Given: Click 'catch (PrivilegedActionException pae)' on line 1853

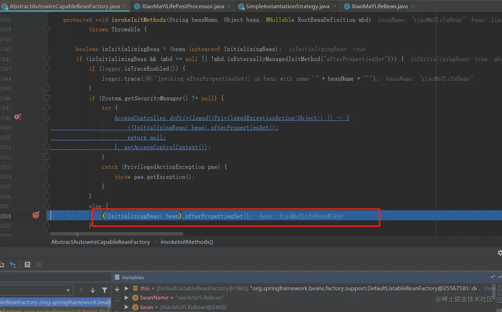Looking at the screenshot, I should 161,167.
